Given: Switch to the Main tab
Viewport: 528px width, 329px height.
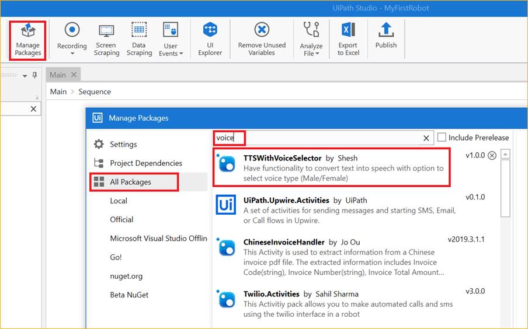Looking at the screenshot, I should (x=58, y=75).
